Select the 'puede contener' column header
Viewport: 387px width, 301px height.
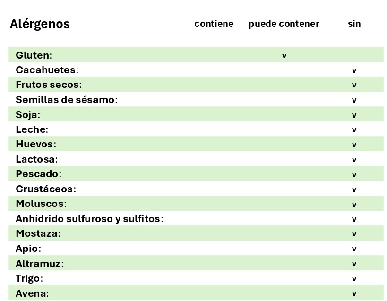284,24
